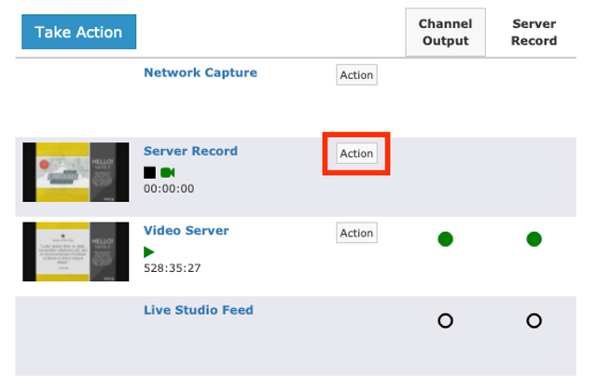Click the green play triangle icon

coord(149,251)
